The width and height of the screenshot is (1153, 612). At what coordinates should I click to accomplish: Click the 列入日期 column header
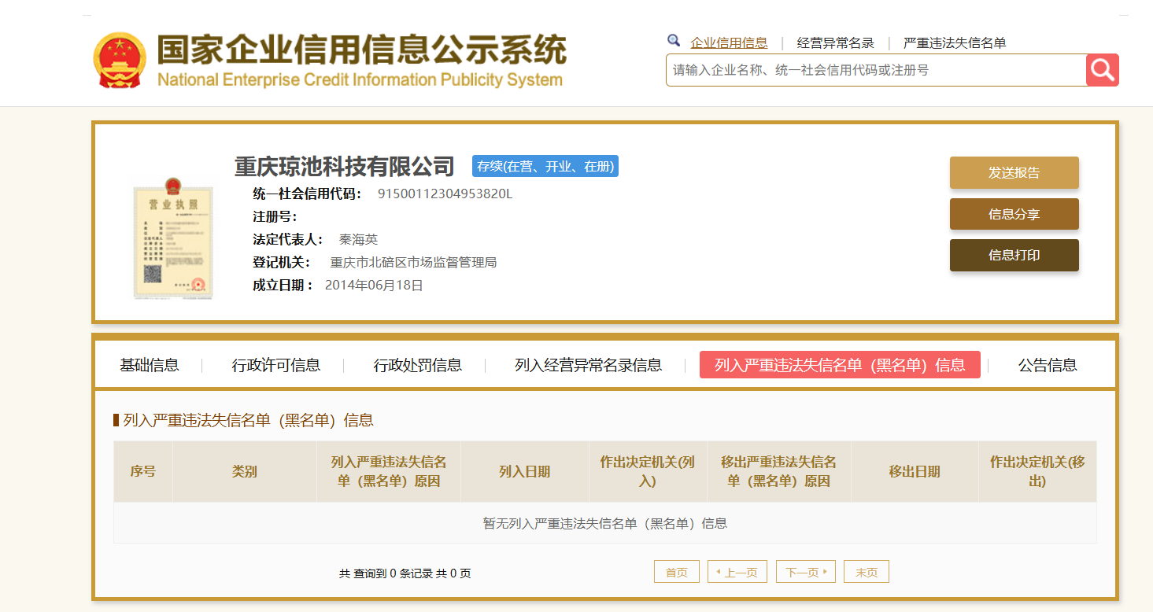pos(525,472)
